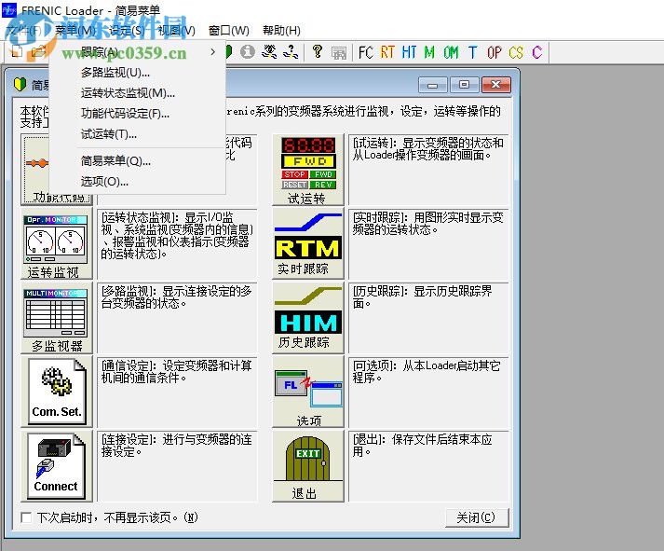Click the [运转状态监视] description text
Screen dimensions: 664x551
coord(177,236)
